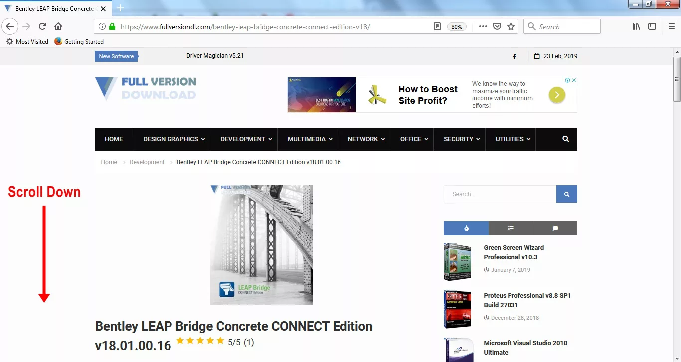Click the 23 Feb, 2019 date
The width and height of the screenshot is (681, 362).
[560, 56]
